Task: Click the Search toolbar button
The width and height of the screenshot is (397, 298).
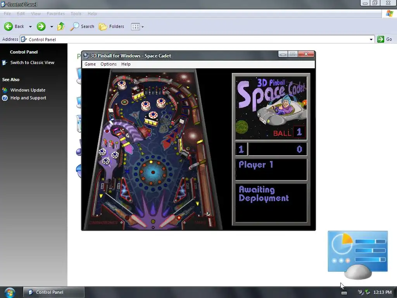Action: [82, 26]
